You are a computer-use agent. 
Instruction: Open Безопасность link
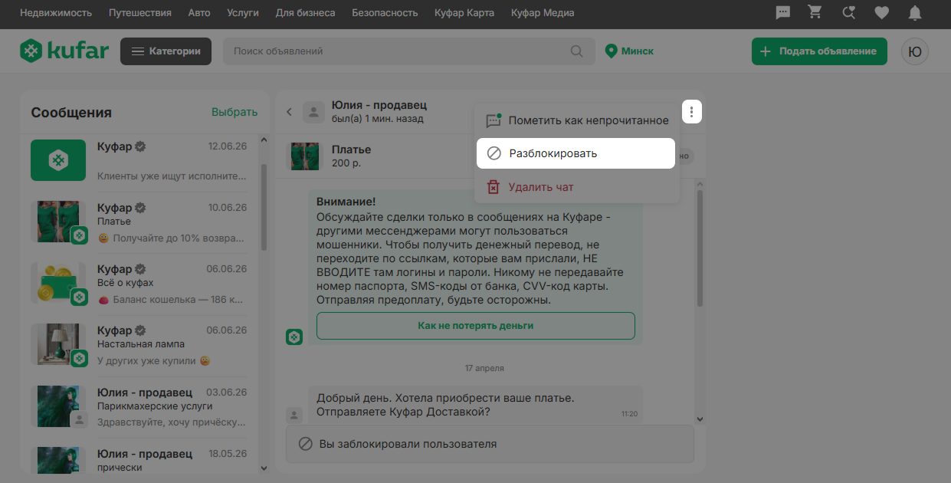385,13
